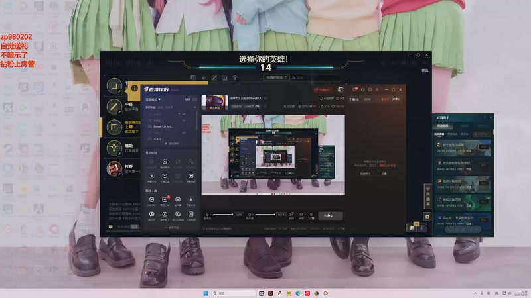Click the helper icon below 对局助手 tab
531x298 pixels.
pos(427,217)
